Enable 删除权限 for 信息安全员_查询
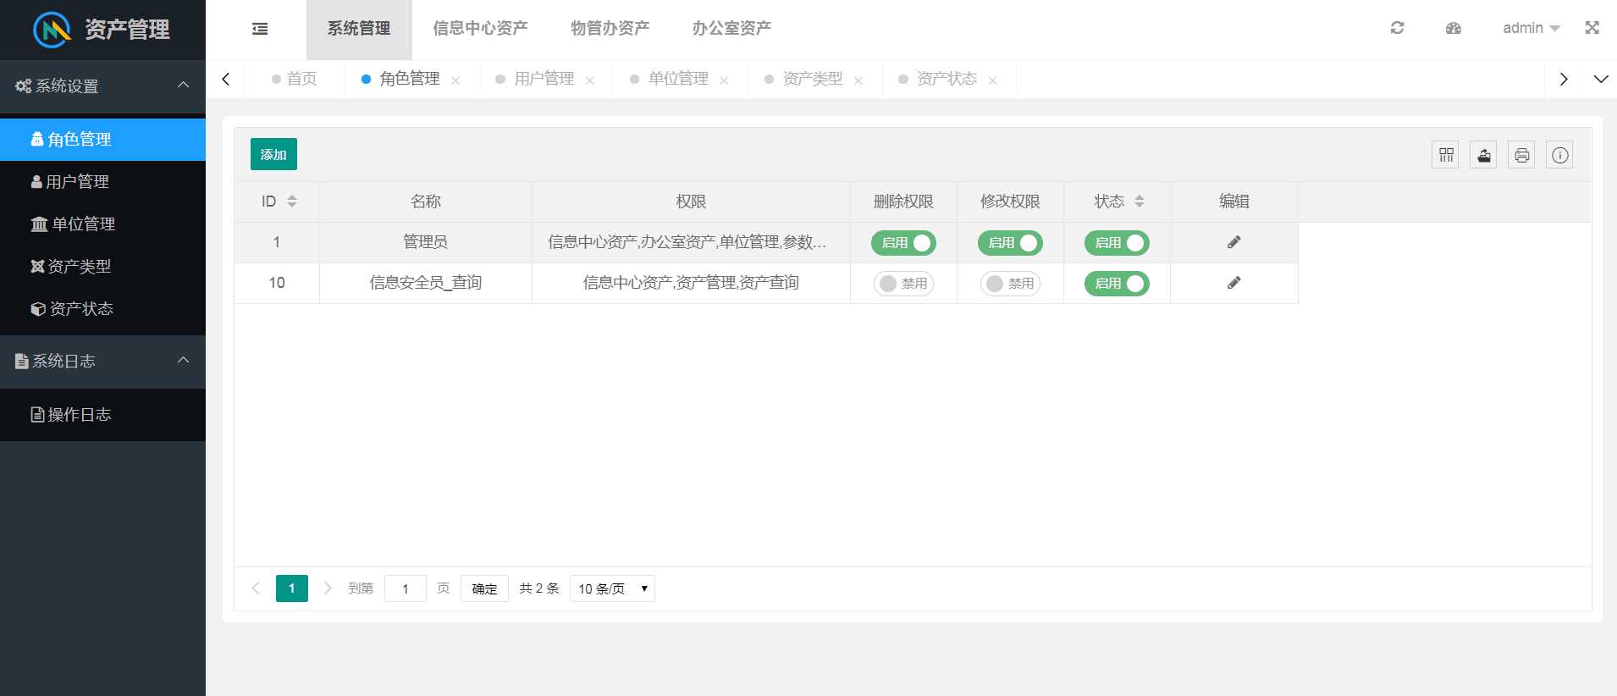 903,284
